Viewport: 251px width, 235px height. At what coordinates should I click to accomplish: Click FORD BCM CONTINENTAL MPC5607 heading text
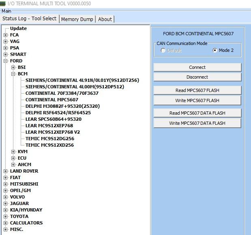tap(198, 34)
